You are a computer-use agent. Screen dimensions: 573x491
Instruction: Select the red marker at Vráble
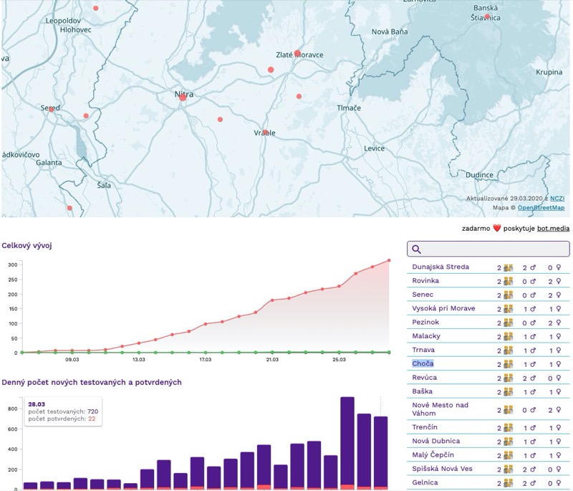265,132
